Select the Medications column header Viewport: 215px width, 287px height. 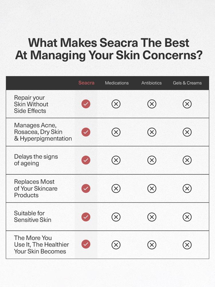(x=117, y=83)
